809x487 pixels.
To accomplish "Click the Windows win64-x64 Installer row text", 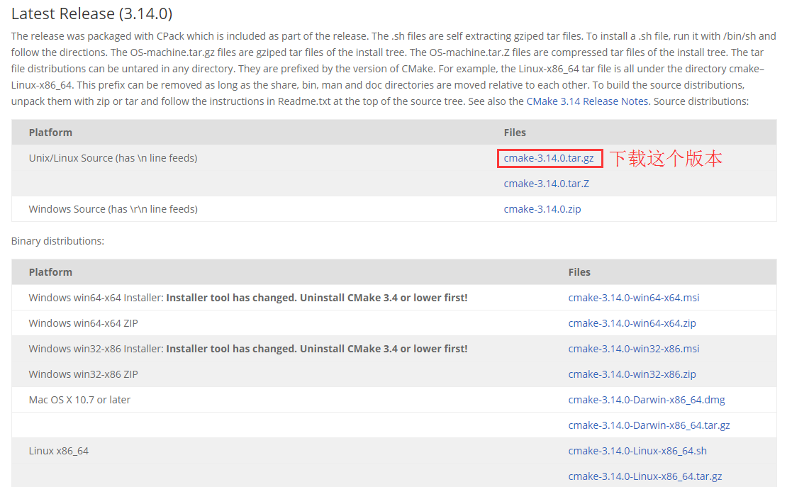I will 248,298.
